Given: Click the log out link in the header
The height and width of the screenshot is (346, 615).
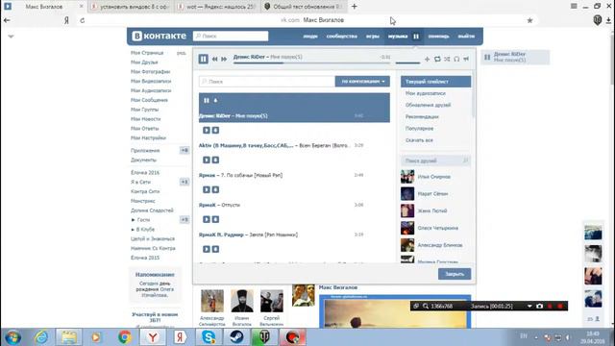Looking at the screenshot, I should (x=466, y=37).
